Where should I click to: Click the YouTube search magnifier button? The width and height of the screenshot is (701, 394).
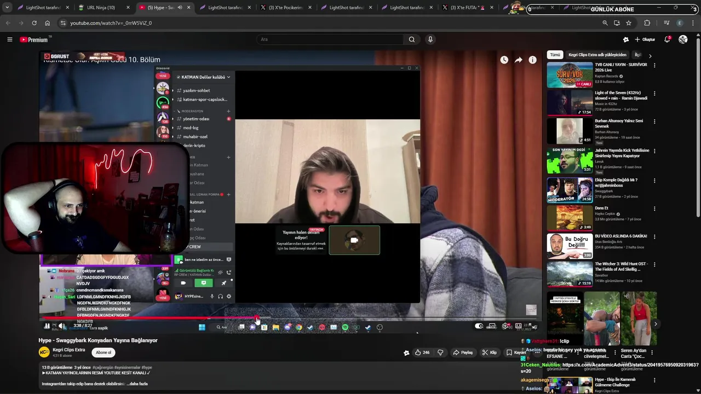(x=412, y=39)
